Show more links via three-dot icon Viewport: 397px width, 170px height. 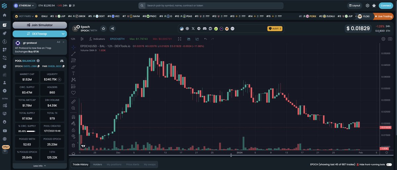pyautogui.click(x=233, y=29)
